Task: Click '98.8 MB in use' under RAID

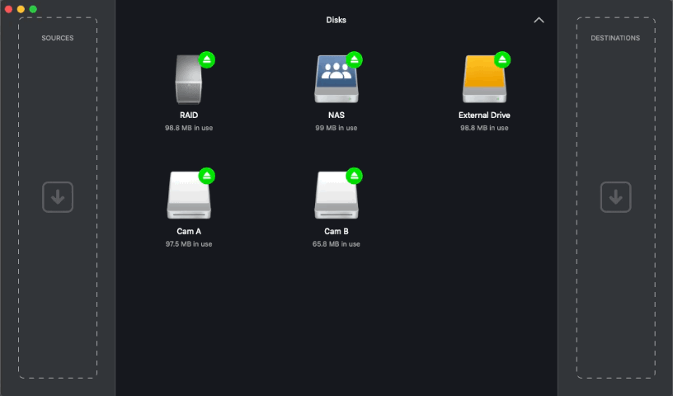Action: coord(189,128)
